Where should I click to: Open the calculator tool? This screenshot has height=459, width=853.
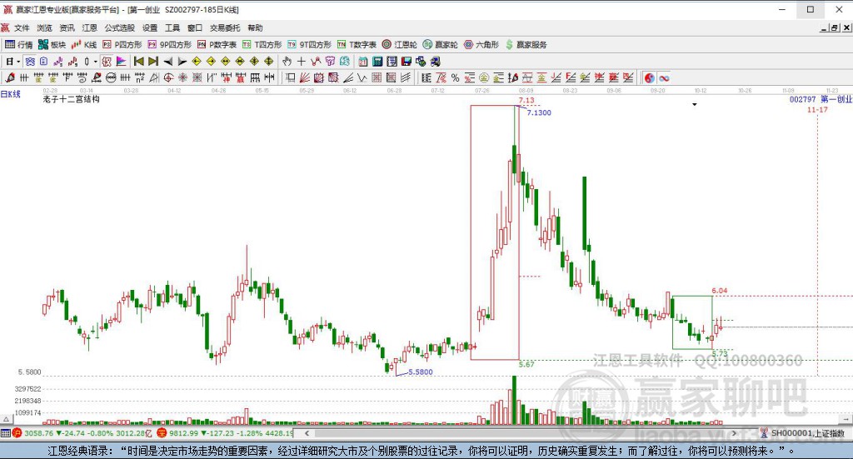tap(377, 62)
